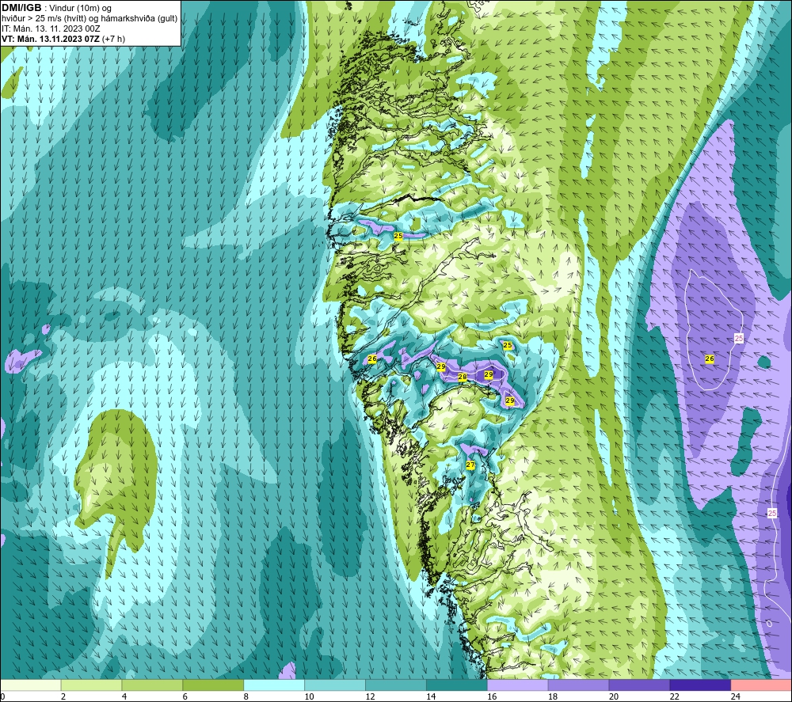The image size is (792, 702).
Task: Click the violet 20–22 color bar swatch
Action: (x=639, y=685)
